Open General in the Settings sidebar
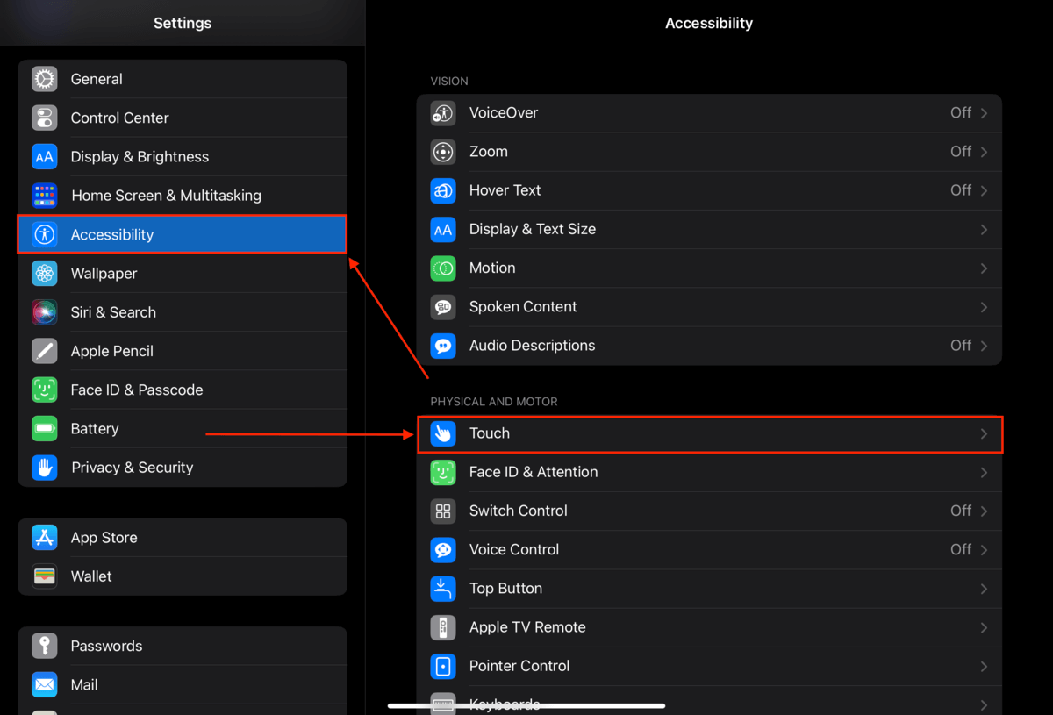Screen dimensions: 1053x715 (183, 79)
